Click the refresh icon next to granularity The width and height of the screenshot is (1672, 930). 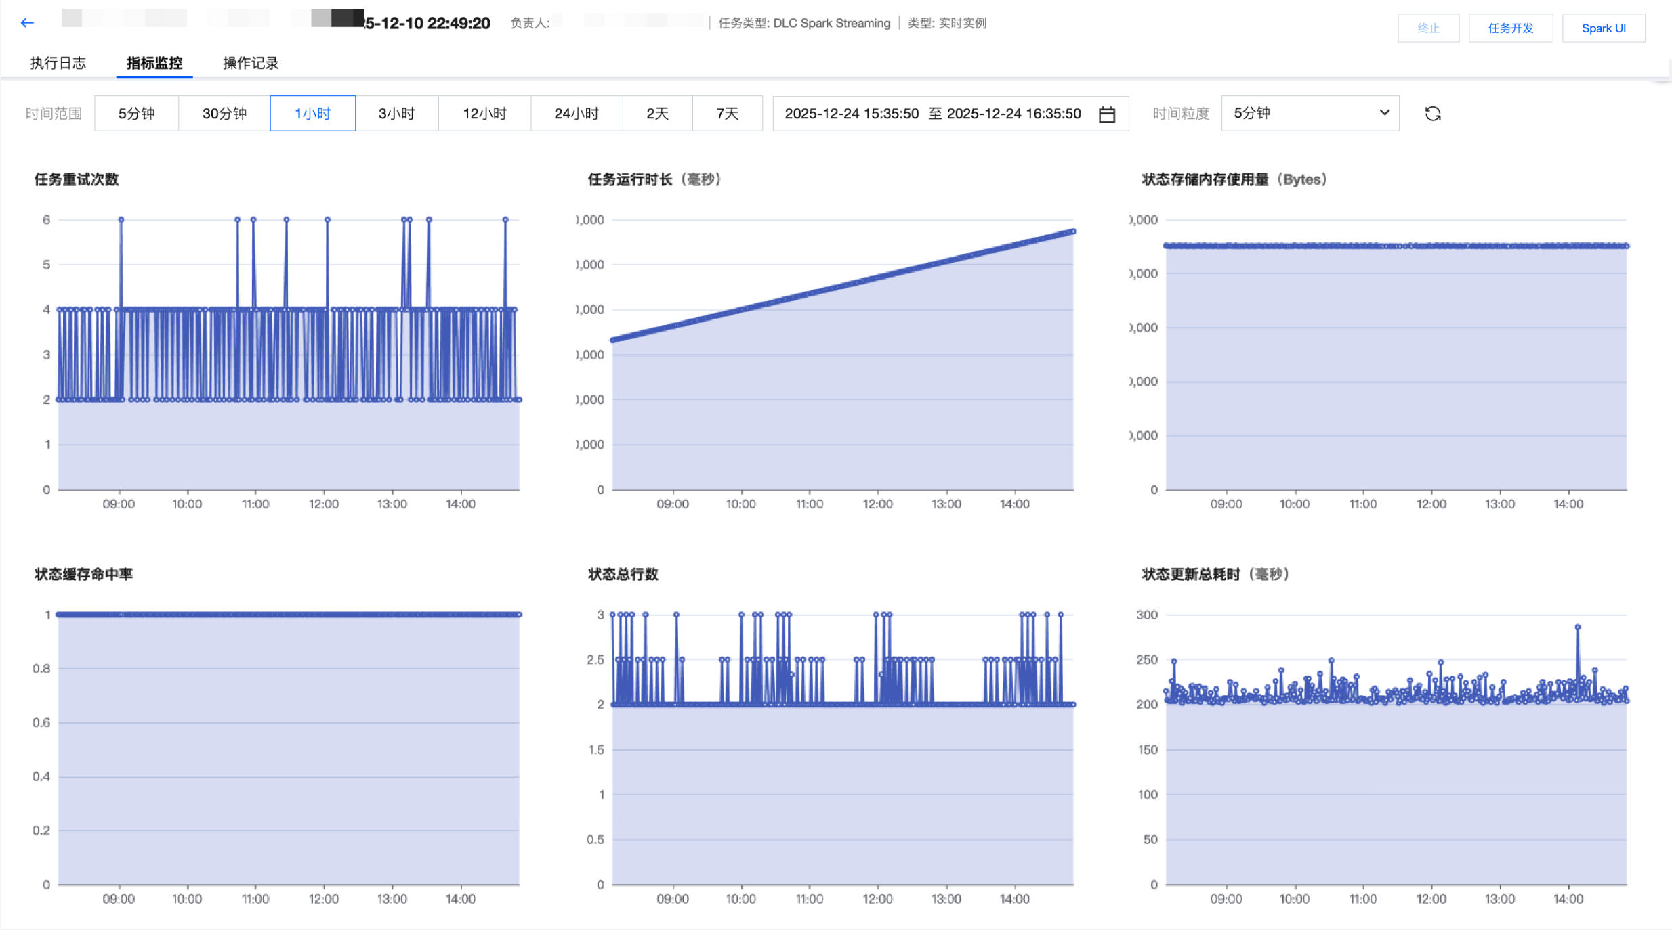[x=1432, y=114]
